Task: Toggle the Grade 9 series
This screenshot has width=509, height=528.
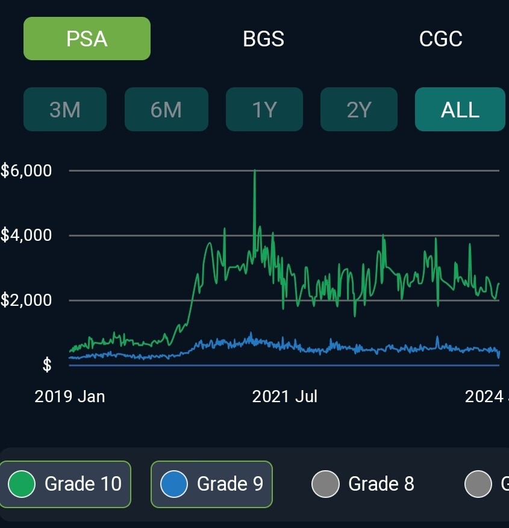Action: tap(211, 484)
